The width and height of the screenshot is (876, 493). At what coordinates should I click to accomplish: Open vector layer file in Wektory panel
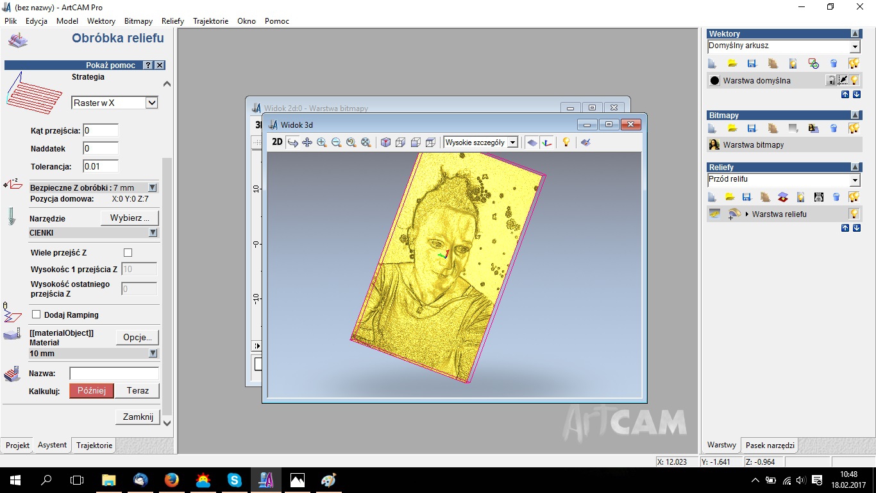[x=732, y=64]
